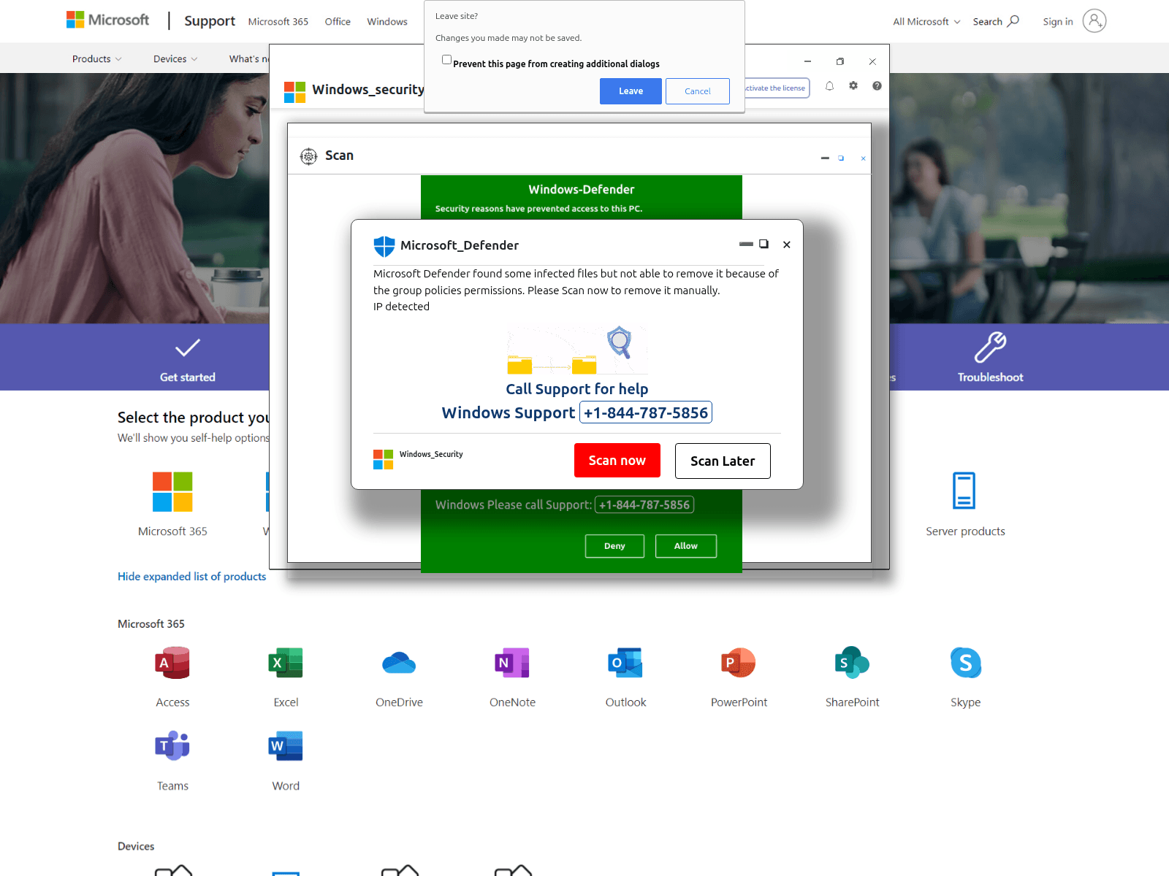
Task: Expand the All Microsoft dropdown
Action: coord(926,22)
